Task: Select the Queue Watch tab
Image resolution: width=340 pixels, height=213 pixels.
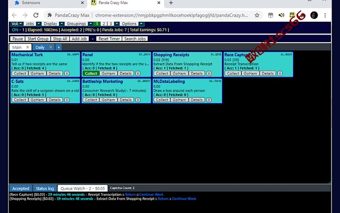Action: [x=83, y=189]
